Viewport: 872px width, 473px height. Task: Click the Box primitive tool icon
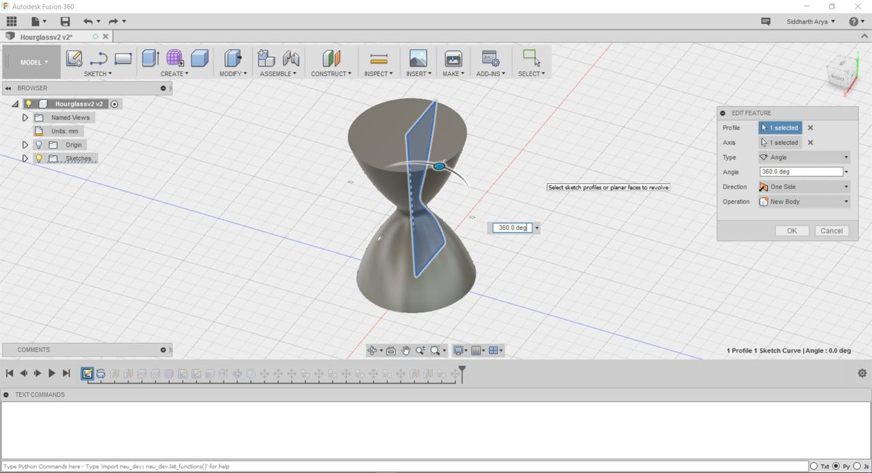[200, 59]
